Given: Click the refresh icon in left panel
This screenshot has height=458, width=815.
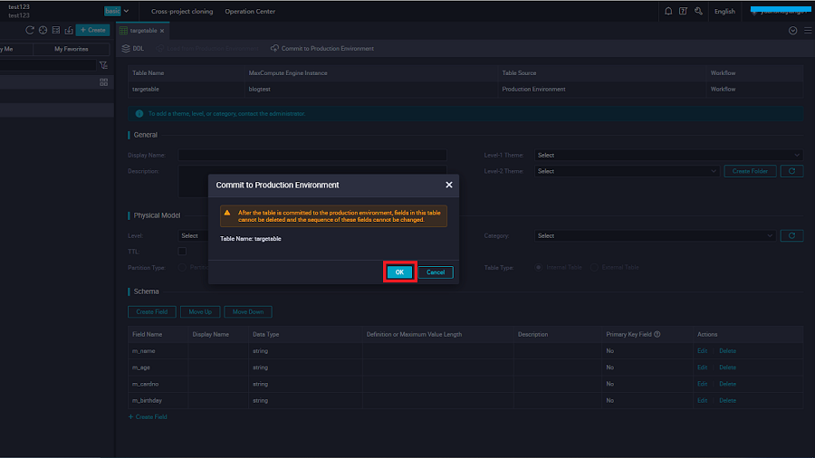Looking at the screenshot, I should pyautogui.click(x=29, y=30).
